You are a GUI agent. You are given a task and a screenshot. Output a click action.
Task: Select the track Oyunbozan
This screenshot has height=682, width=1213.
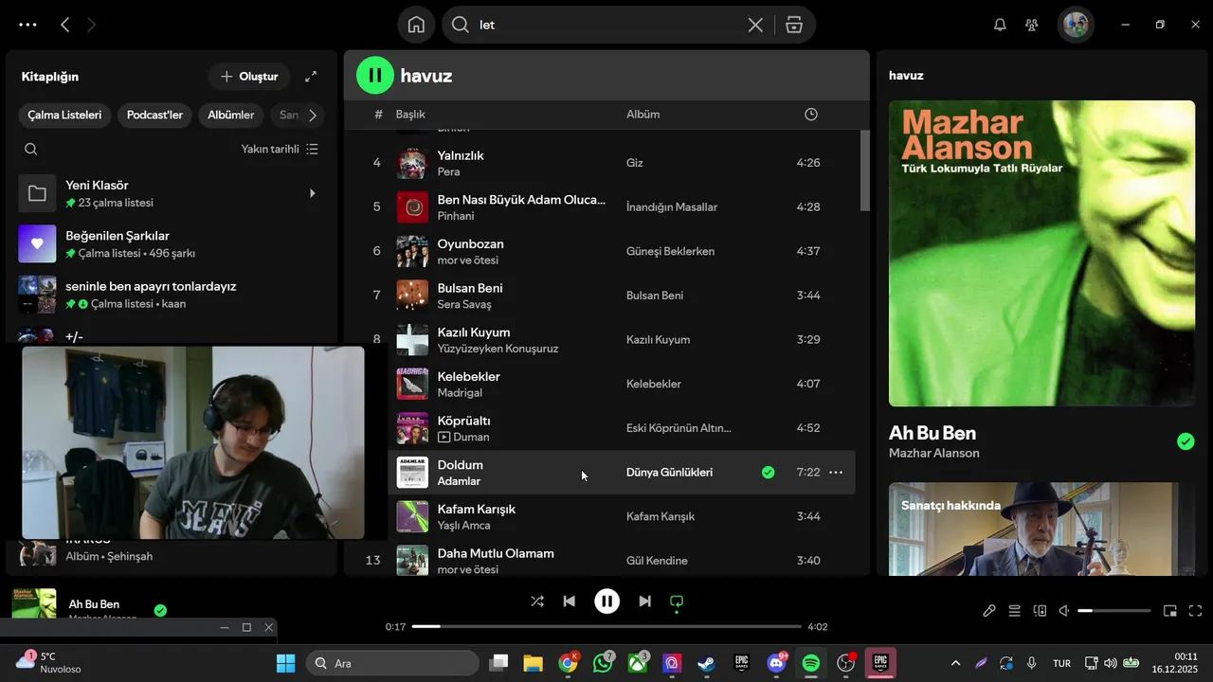click(x=470, y=243)
